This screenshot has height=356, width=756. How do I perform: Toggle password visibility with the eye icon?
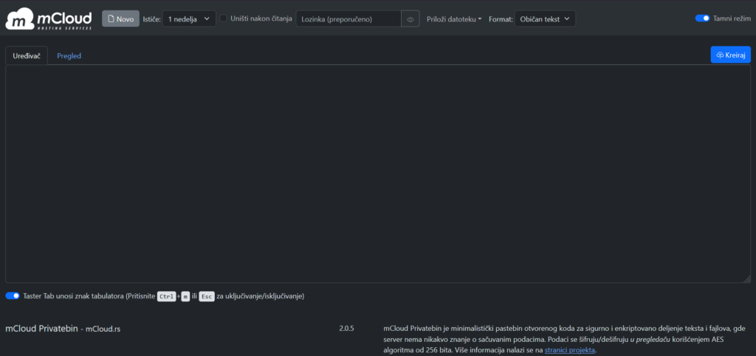click(410, 19)
